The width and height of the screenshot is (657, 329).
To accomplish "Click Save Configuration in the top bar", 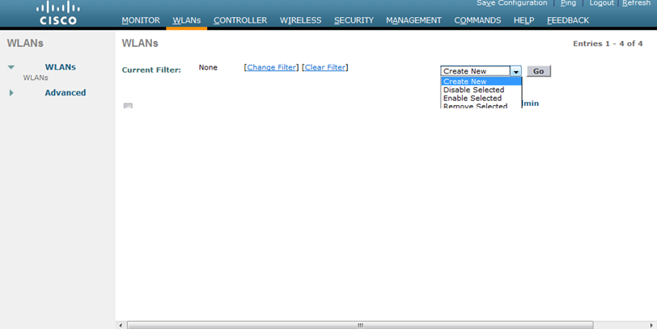I will [511, 3].
